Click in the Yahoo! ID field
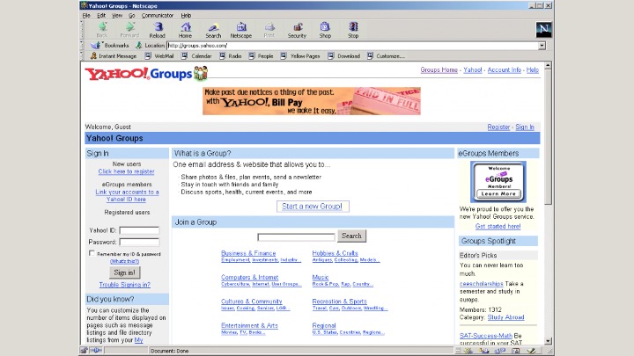 click(139, 230)
